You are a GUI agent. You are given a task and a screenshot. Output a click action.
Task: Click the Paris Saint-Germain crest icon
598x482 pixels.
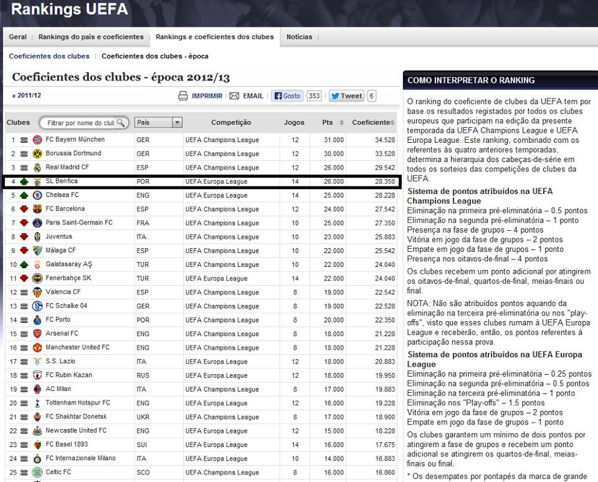[x=37, y=223]
